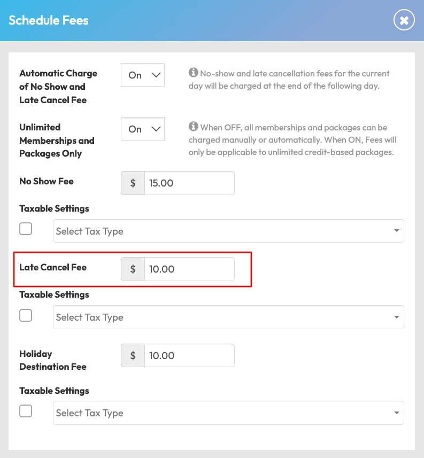The height and width of the screenshot is (458, 424).
Task: Tick No Show Fee taxable checkbox
Action: [26, 229]
